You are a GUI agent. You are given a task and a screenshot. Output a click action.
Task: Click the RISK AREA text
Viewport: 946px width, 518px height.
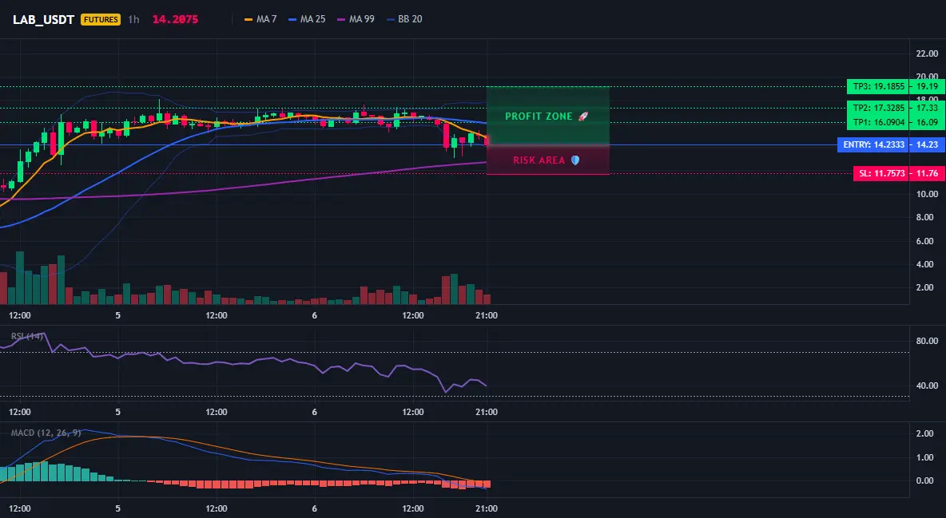point(539,160)
